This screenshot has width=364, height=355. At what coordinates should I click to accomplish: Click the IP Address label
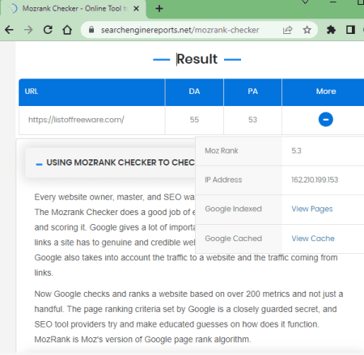coord(223,180)
